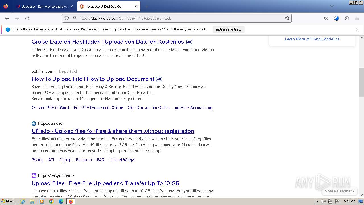Open Sign Documents Online sitelink
The height and width of the screenshot is (205, 364).
click(x=149, y=108)
